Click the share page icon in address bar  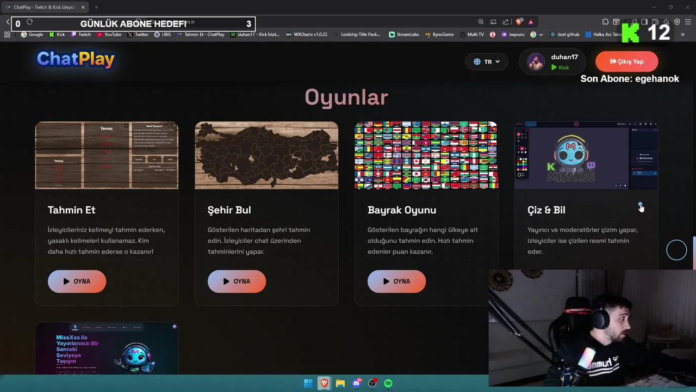[506, 22]
